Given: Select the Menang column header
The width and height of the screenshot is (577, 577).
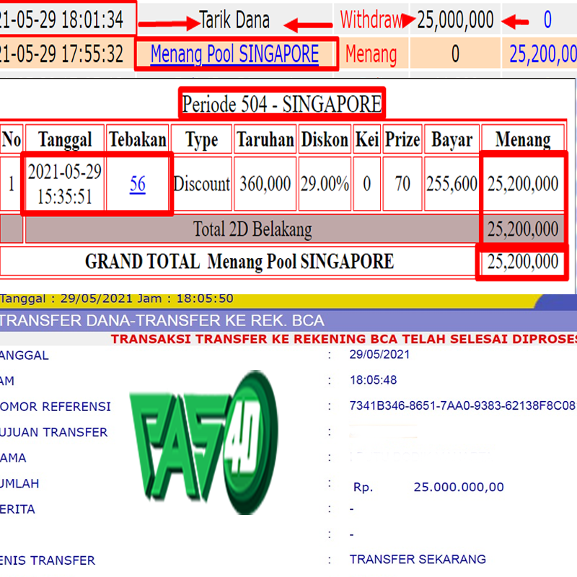Looking at the screenshot, I should point(523,140).
